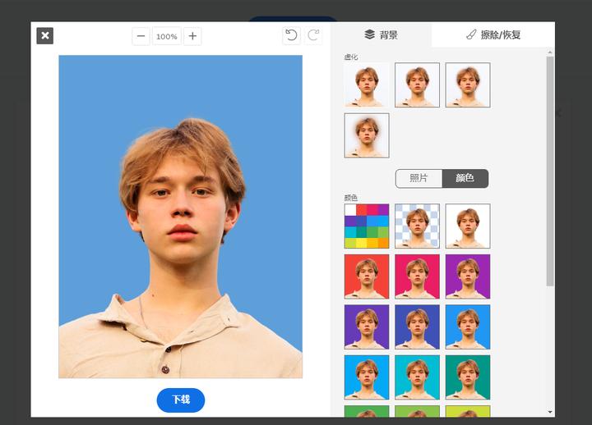The image size is (592, 425).
Task: Click the panel scrollbar thumb
Action: [550, 171]
